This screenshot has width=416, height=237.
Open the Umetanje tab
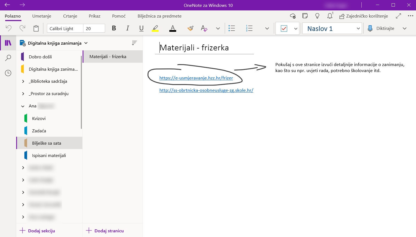point(42,16)
